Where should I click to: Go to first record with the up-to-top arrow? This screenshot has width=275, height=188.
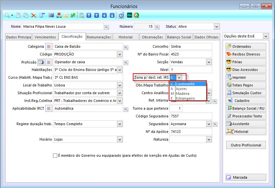[x=89, y=15]
